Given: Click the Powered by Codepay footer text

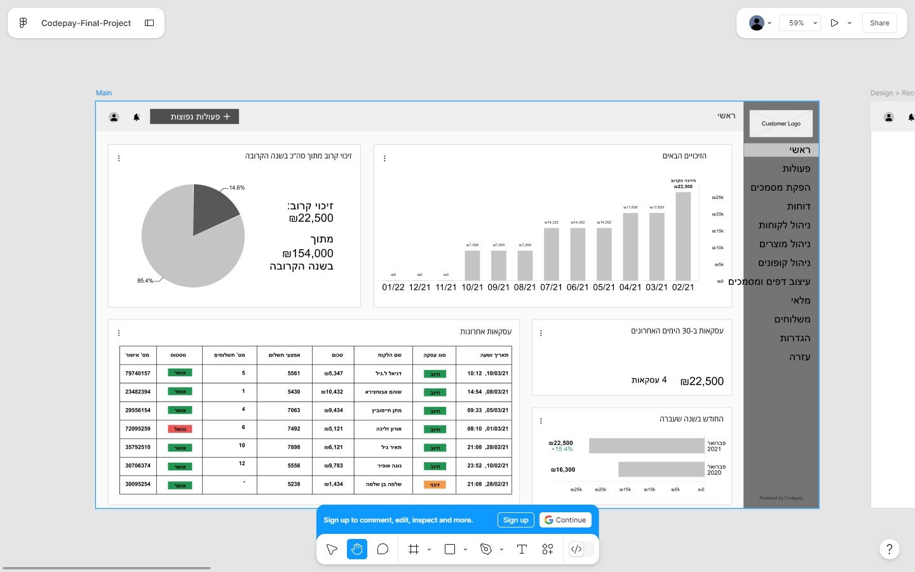Looking at the screenshot, I should tap(781, 498).
